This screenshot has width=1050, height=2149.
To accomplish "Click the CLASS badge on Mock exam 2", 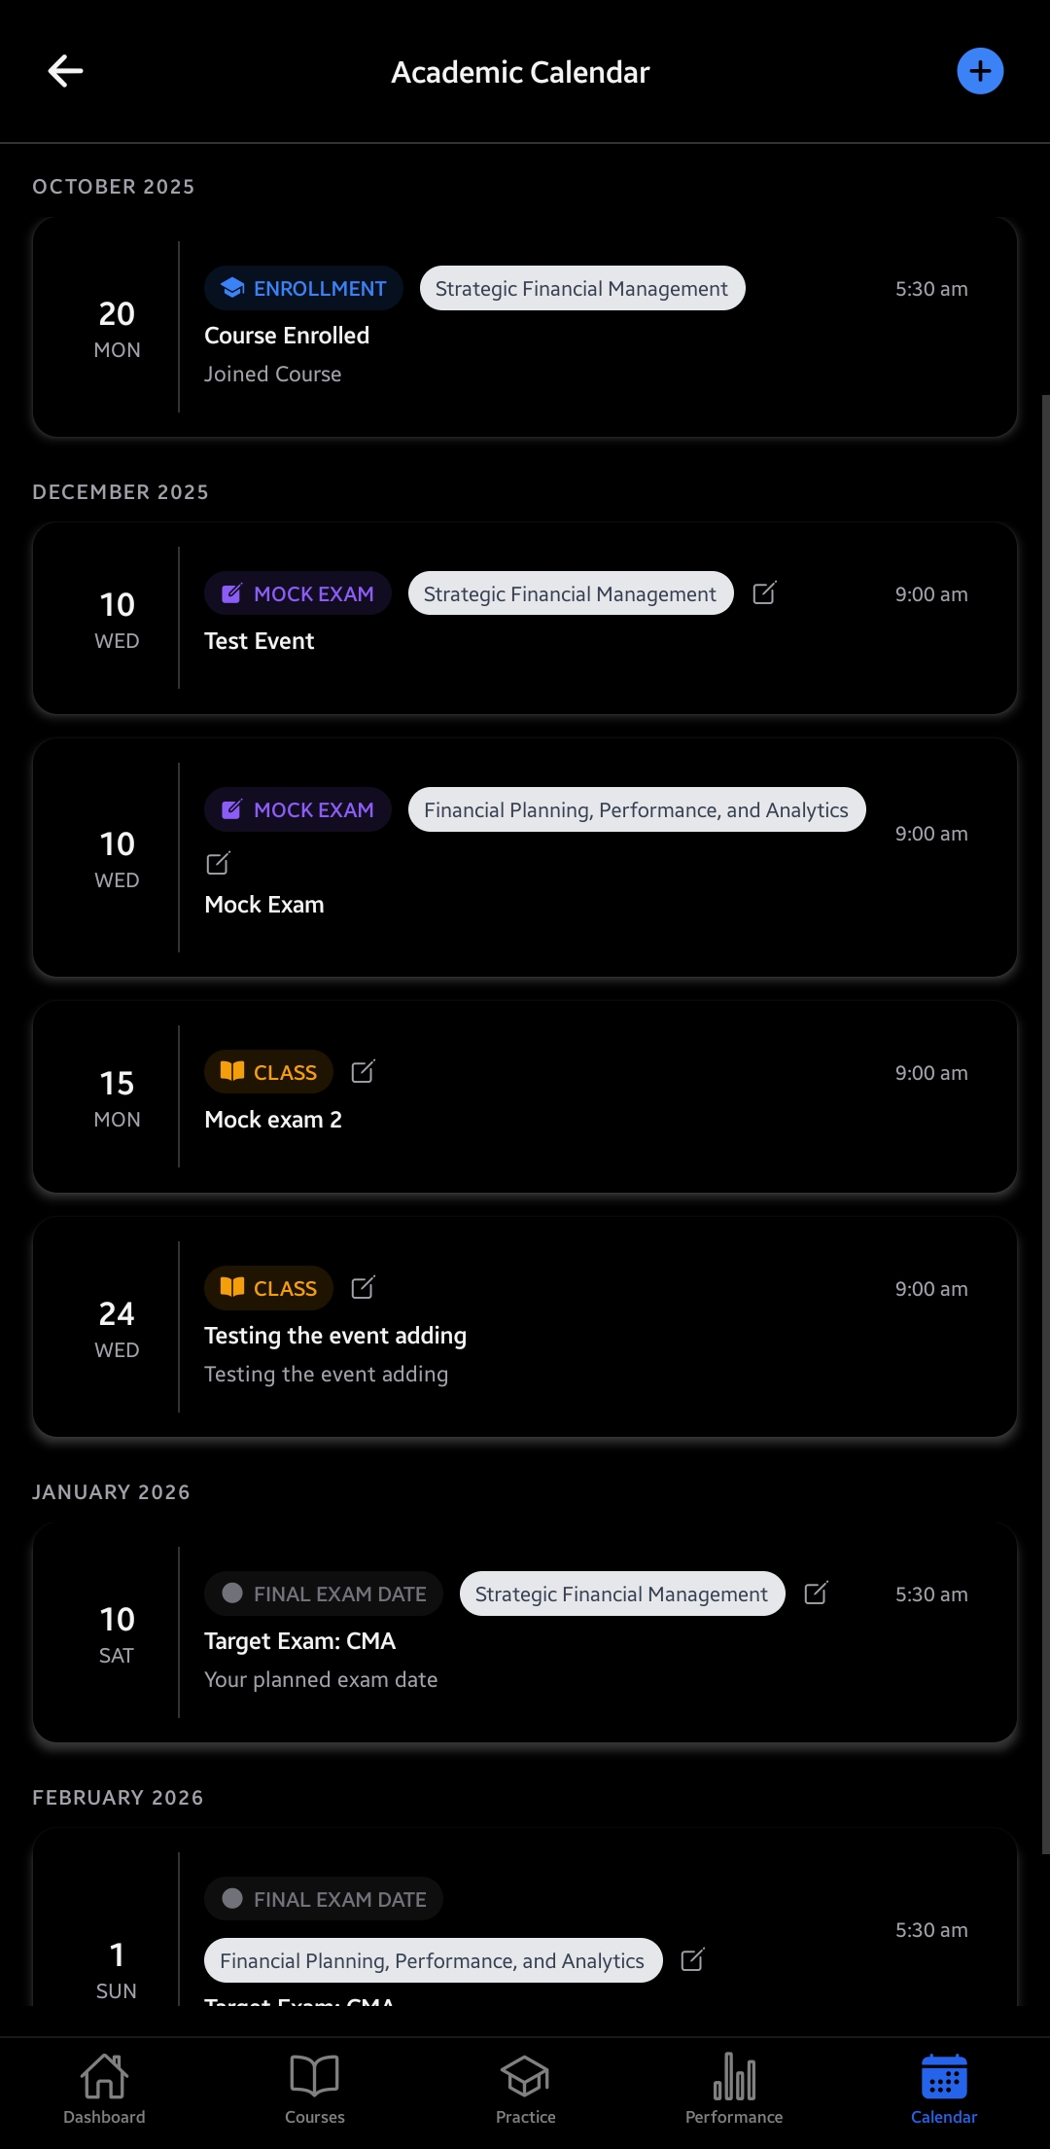I will pos(268,1071).
